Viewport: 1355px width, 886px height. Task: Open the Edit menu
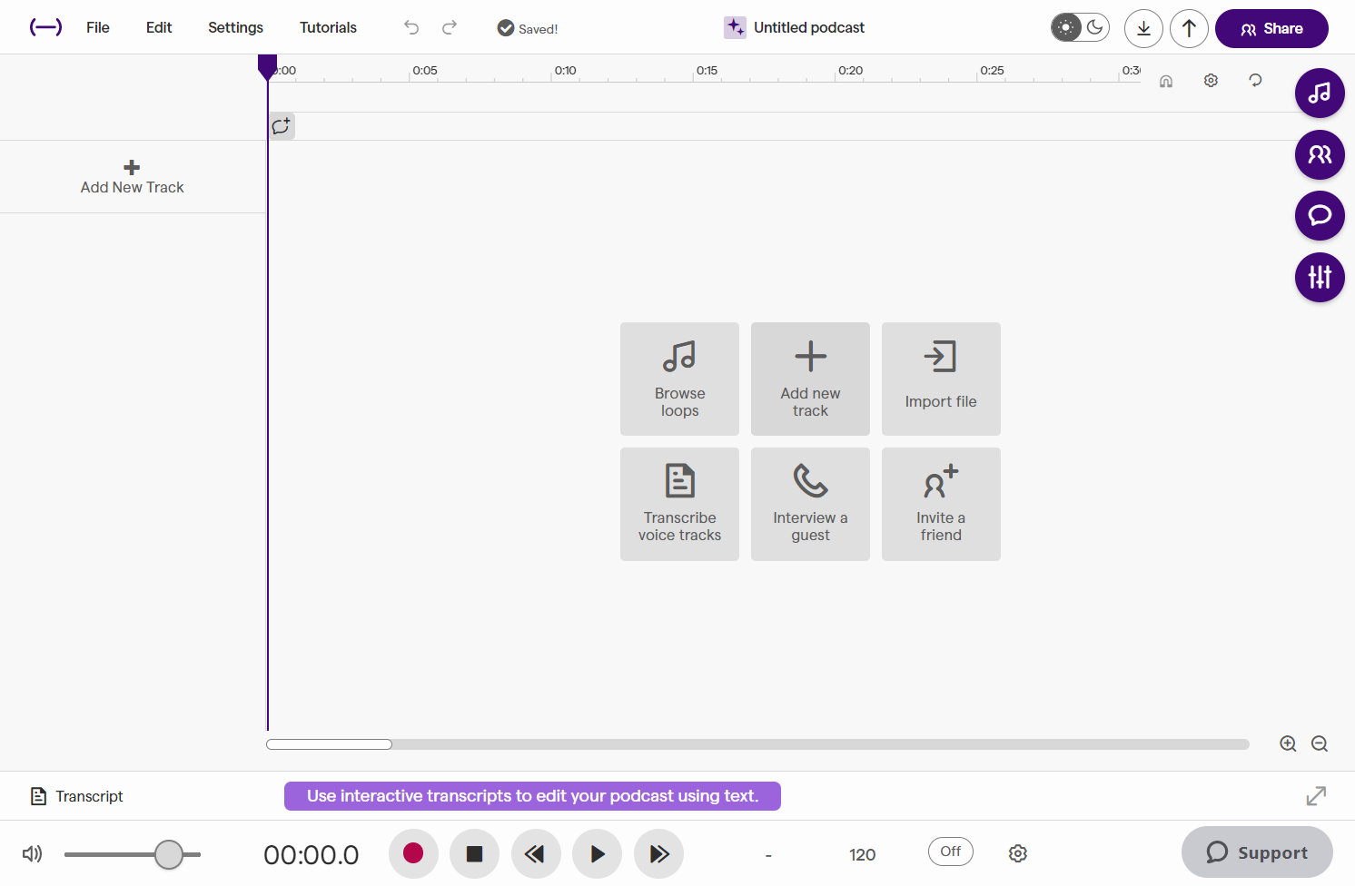[159, 27]
